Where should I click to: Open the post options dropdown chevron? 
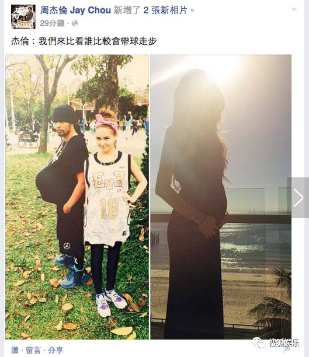click(294, 9)
